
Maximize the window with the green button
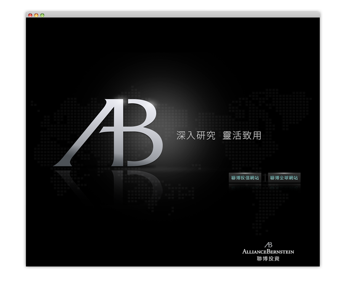pyautogui.click(x=42, y=15)
